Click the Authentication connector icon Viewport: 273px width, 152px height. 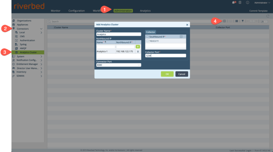pyautogui.click(x=16, y=40)
